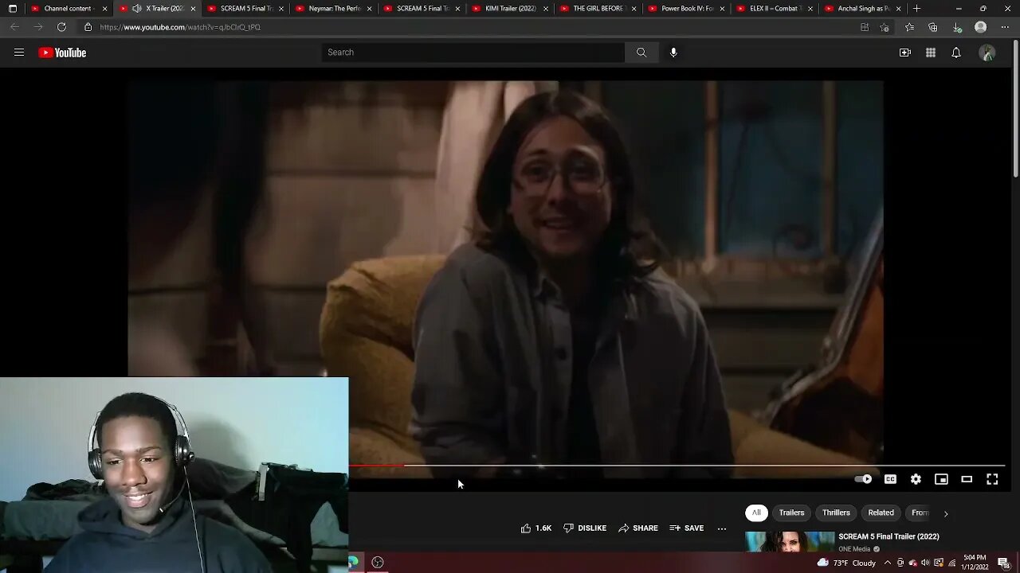Image resolution: width=1020 pixels, height=573 pixels.
Task: Click the browser address bar URL
Action: pos(180,27)
